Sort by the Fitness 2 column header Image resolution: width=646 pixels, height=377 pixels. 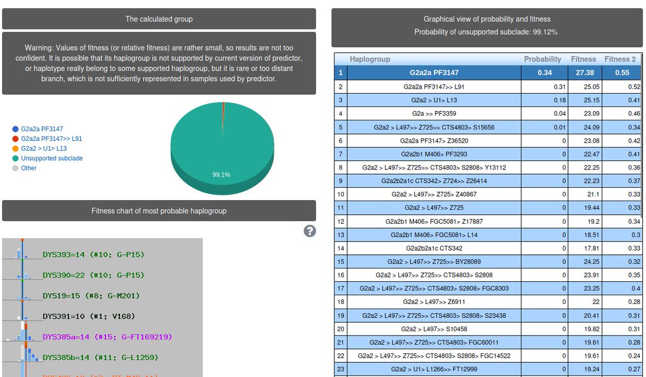click(x=620, y=59)
